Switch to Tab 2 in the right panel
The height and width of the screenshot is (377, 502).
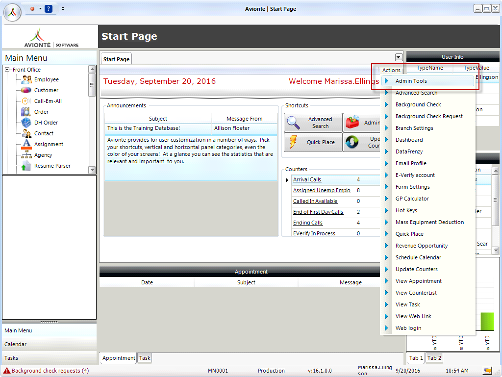pos(434,358)
